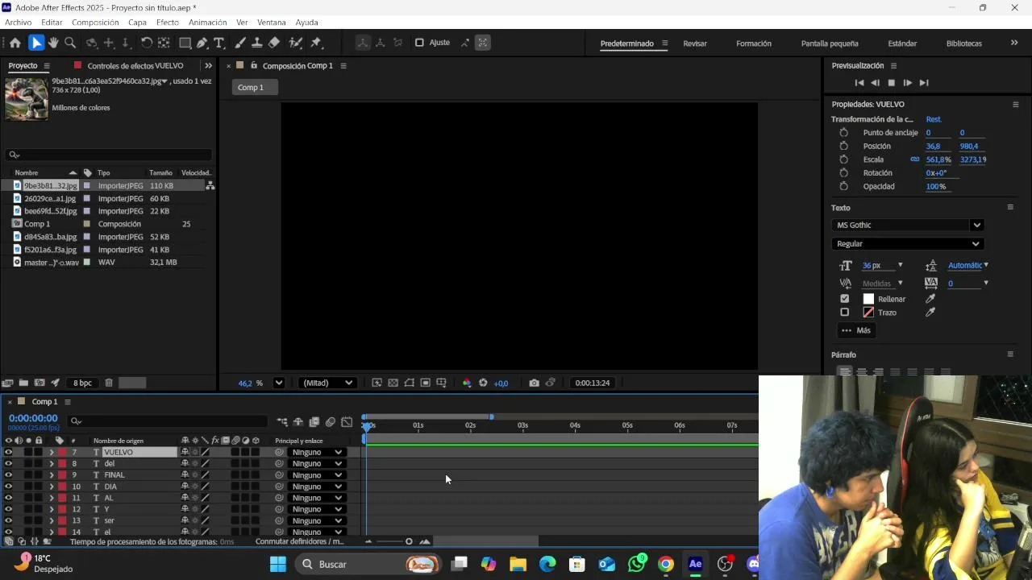Expand the VUELVO layer properties

pos(51,453)
